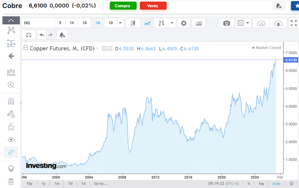Select the 1M interval tab

coord(98,23)
